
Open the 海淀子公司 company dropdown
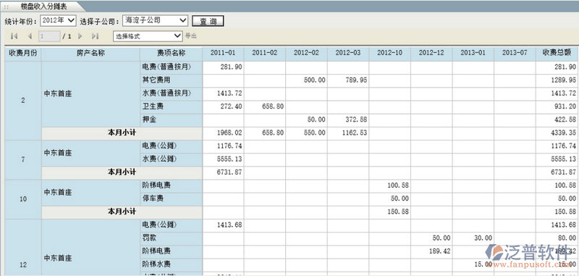tap(155, 21)
